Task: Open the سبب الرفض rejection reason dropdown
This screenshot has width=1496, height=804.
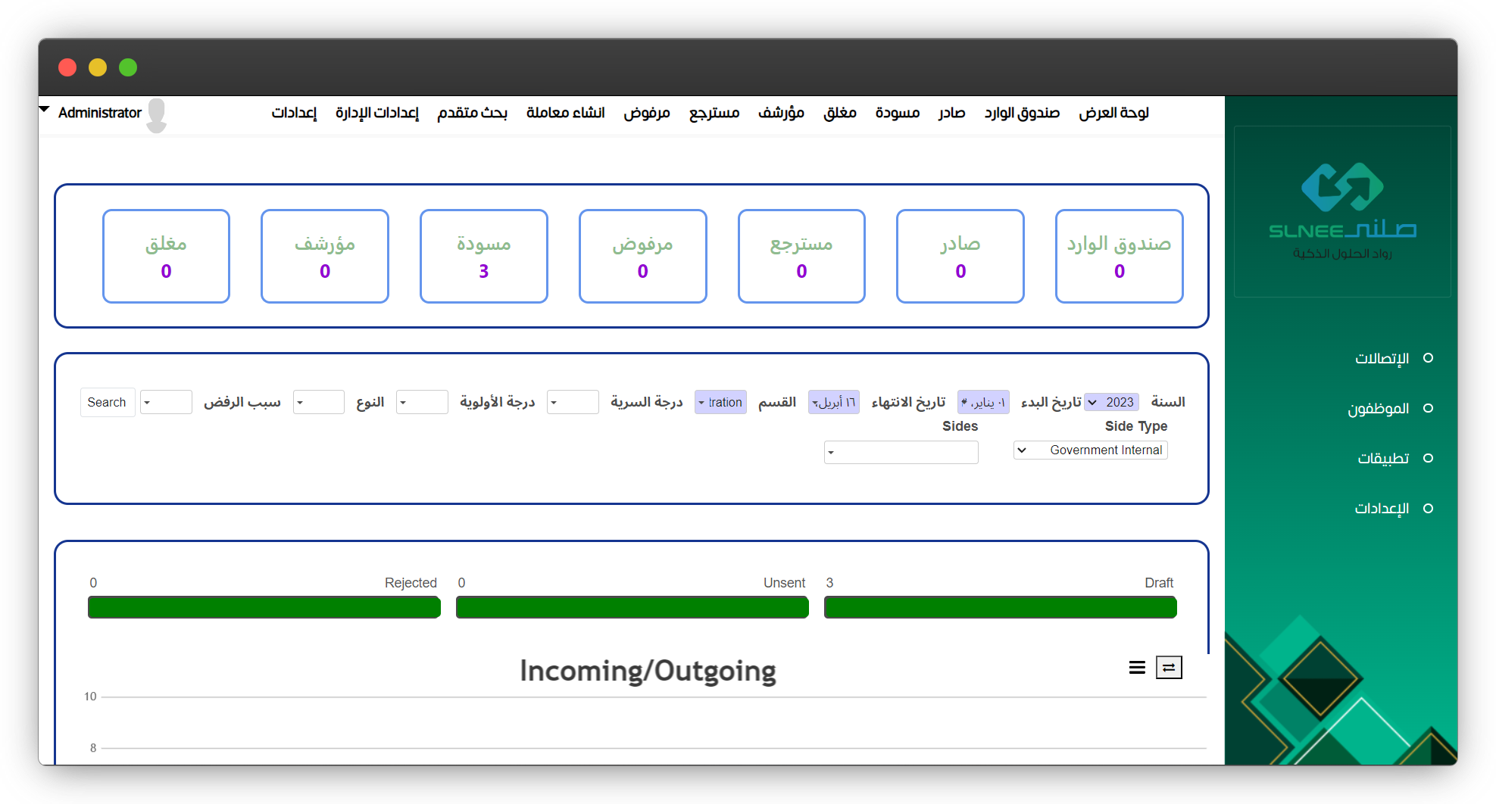Action: click(x=166, y=402)
